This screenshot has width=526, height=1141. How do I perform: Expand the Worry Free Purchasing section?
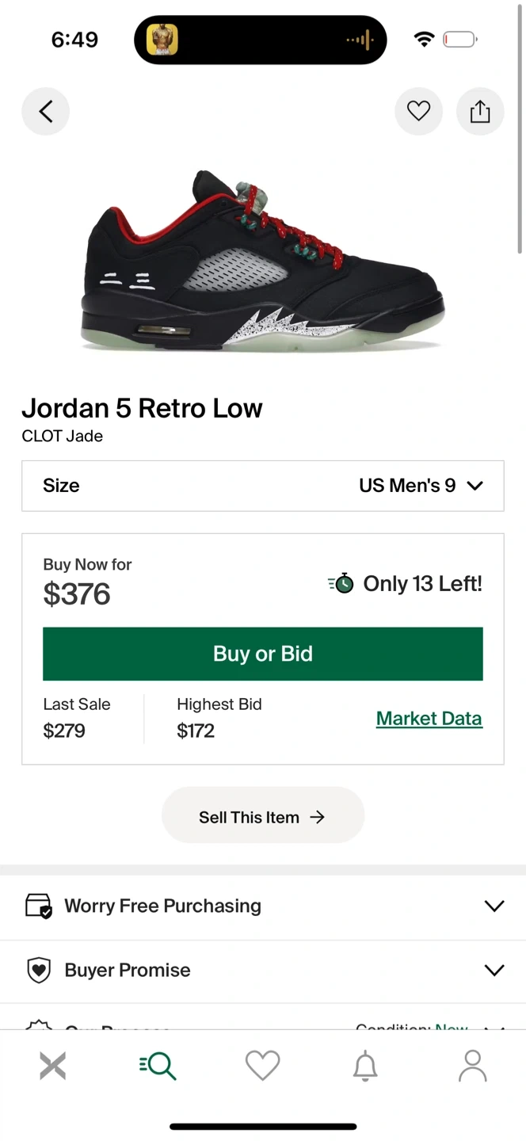(x=494, y=906)
